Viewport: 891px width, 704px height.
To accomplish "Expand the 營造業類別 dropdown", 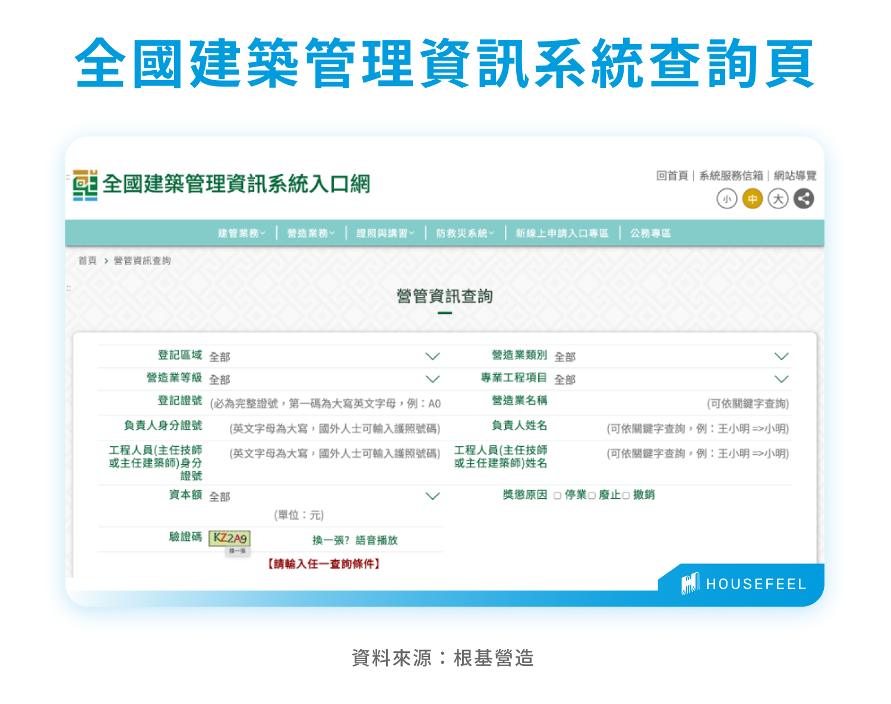I will point(671,357).
